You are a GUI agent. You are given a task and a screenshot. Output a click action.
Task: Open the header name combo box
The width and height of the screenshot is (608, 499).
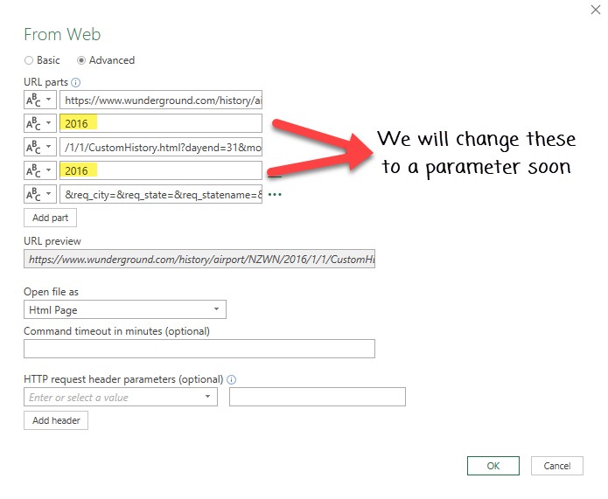(x=121, y=397)
